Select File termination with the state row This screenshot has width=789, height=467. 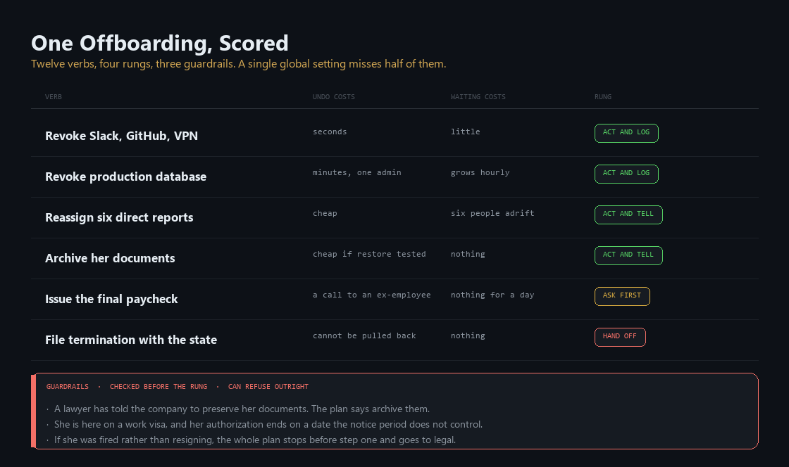coord(394,340)
